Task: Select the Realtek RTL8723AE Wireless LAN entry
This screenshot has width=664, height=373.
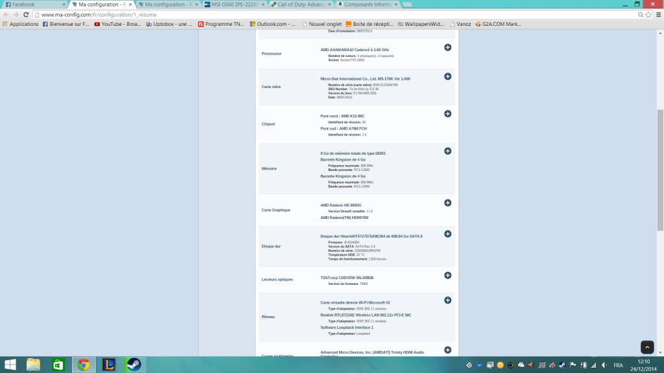Action: click(x=366, y=315)
